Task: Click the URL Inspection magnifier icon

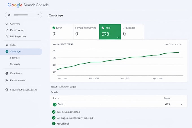Action: [7, 36]
